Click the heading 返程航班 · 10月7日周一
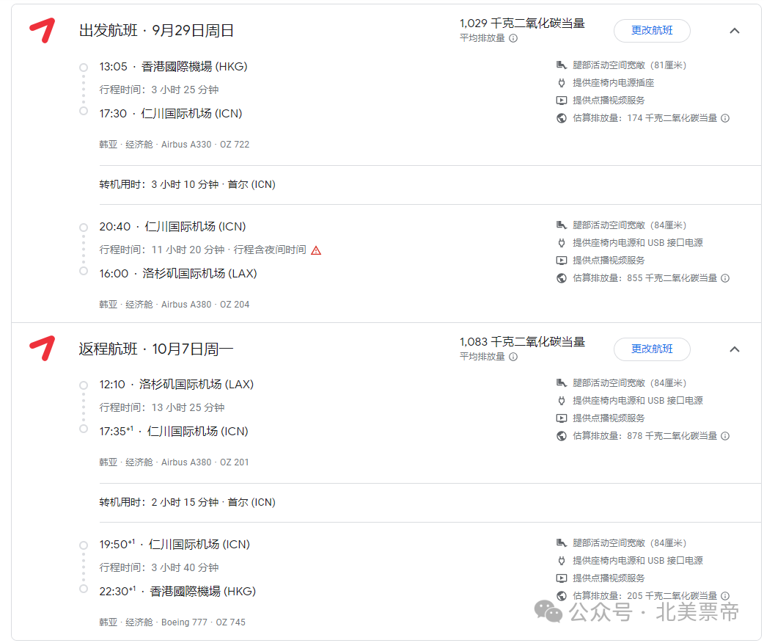This screenshot has width=764, height=643. click(156, 349)
